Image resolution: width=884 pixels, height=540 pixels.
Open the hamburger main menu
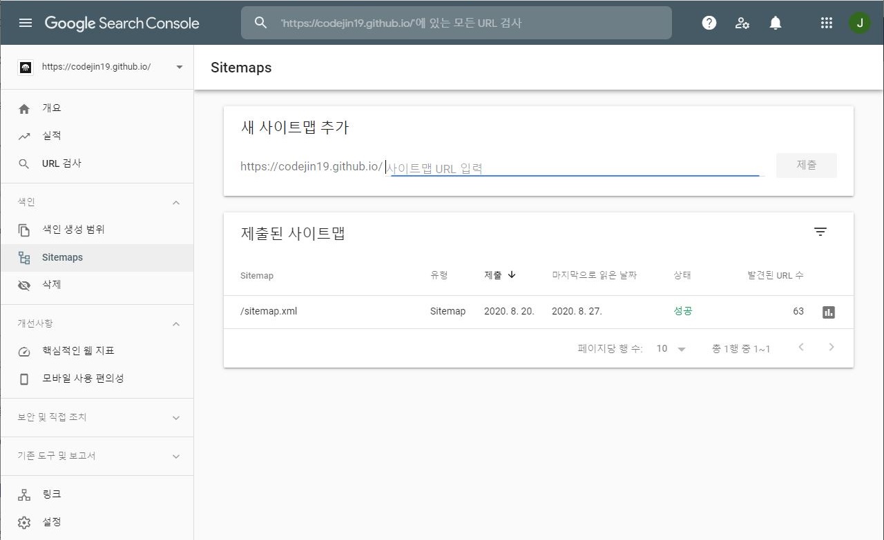pos(26,23)
